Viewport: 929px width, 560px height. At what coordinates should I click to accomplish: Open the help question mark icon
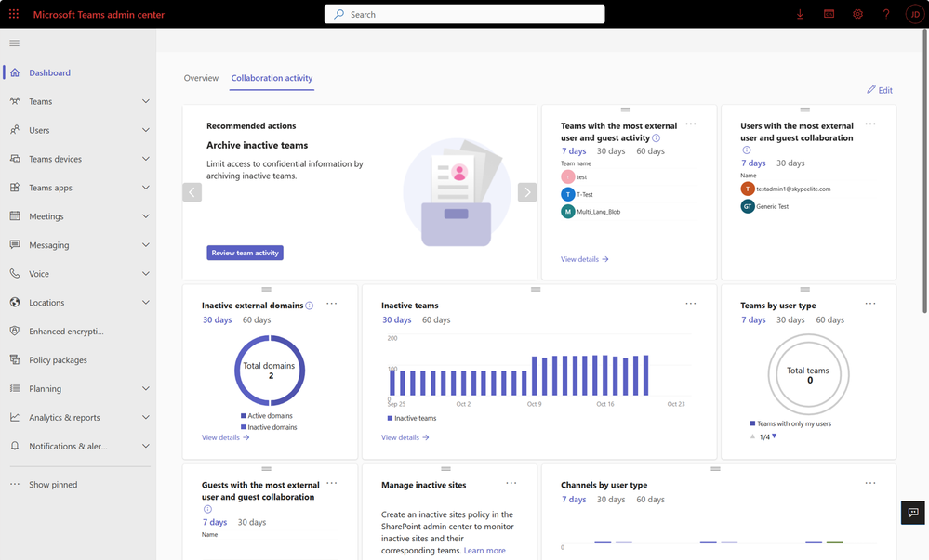[886, 14]
